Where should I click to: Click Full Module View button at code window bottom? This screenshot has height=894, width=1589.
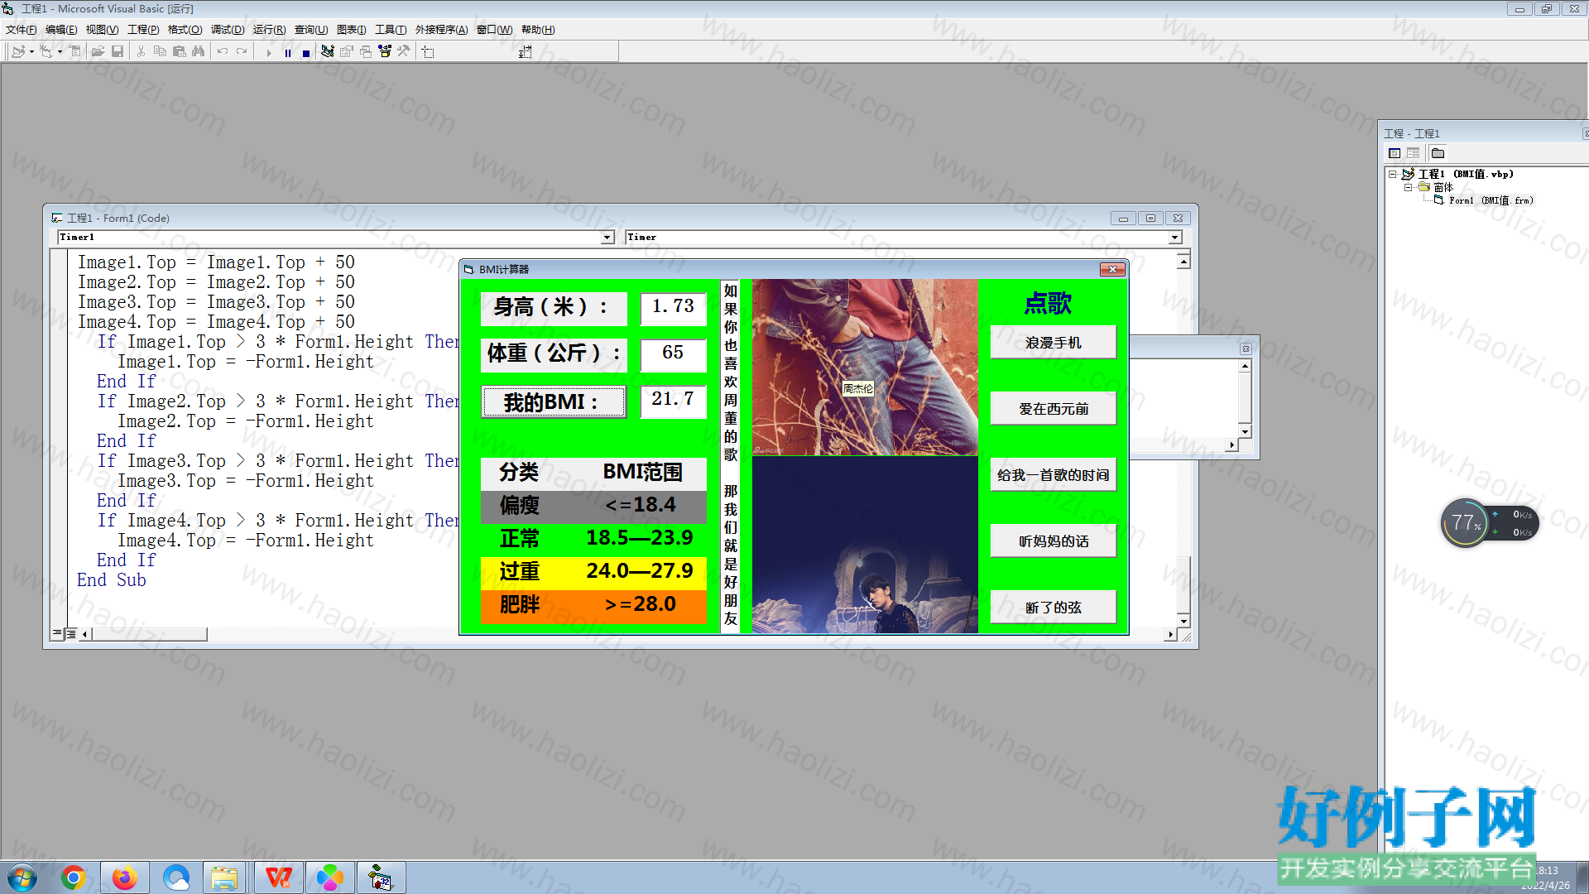(x=71, y=633)
